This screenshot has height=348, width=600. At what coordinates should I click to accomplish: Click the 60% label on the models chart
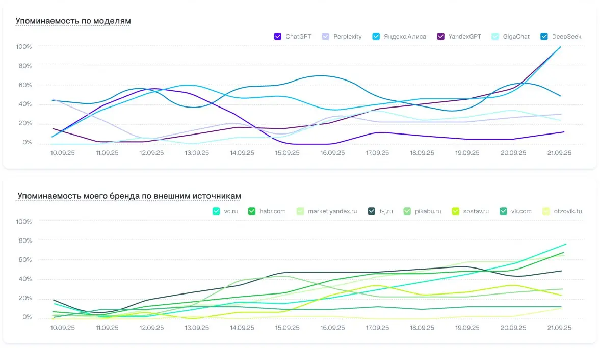(x=25, y=85)
